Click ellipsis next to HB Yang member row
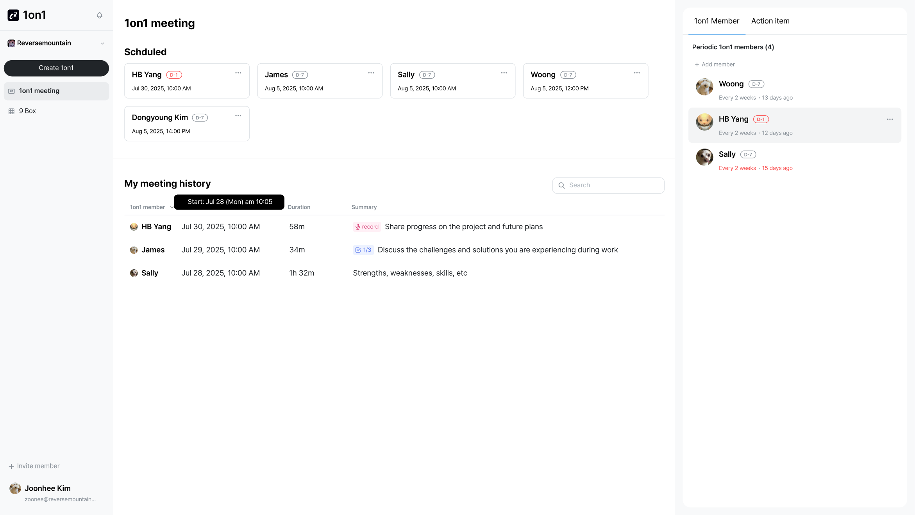915x515 pixels. pos(890,120)
